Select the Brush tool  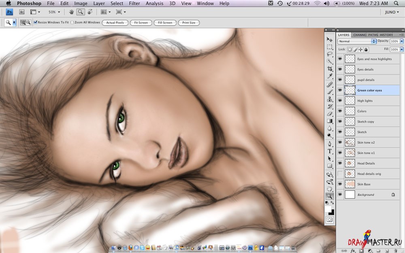click(x=330, y=91)
